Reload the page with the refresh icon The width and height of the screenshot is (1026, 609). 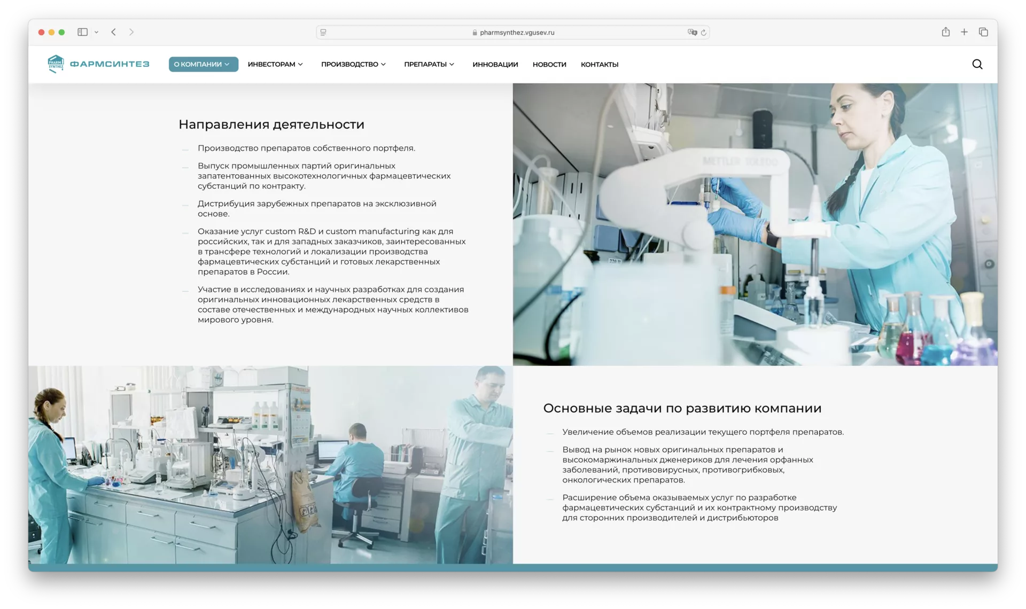click(x=703, y=33)
